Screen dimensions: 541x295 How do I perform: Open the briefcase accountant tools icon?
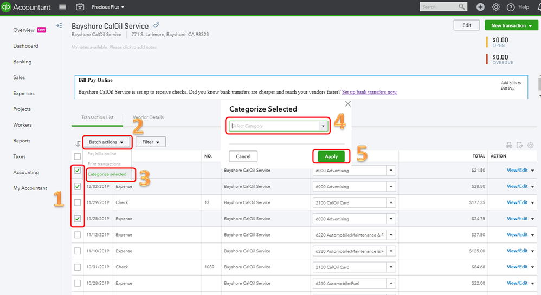tap(80, 6)
